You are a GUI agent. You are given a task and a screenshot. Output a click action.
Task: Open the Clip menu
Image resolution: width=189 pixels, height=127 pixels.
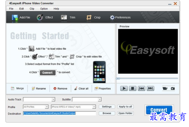tap(32, 9)
